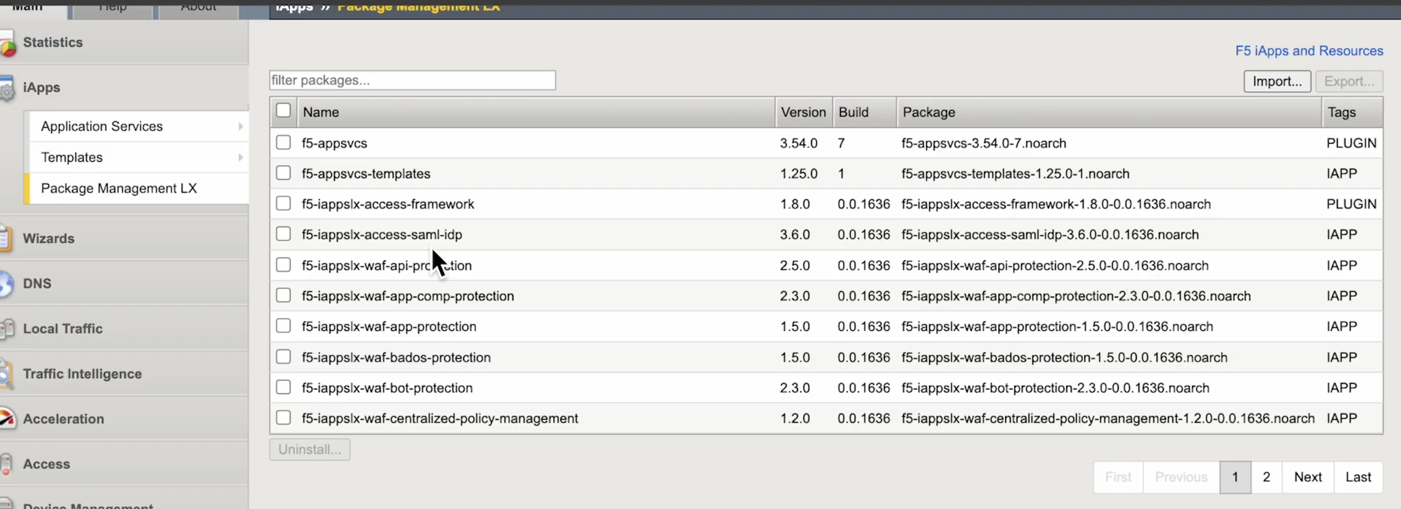Click f5-appsvcs-3.54.0-7.noarch package text

pyautogui.click(x=984, y=143)
